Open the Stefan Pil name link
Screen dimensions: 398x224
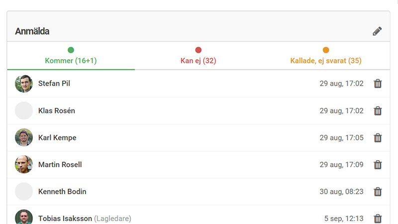(54, 84)
